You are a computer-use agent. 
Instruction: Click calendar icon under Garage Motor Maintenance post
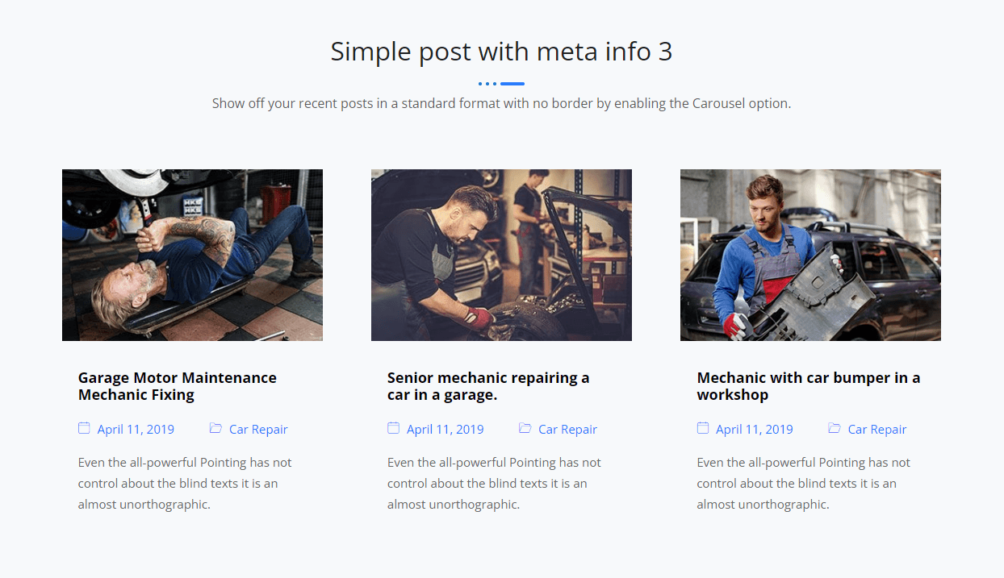pyautogui.click(x=84, y=428)
